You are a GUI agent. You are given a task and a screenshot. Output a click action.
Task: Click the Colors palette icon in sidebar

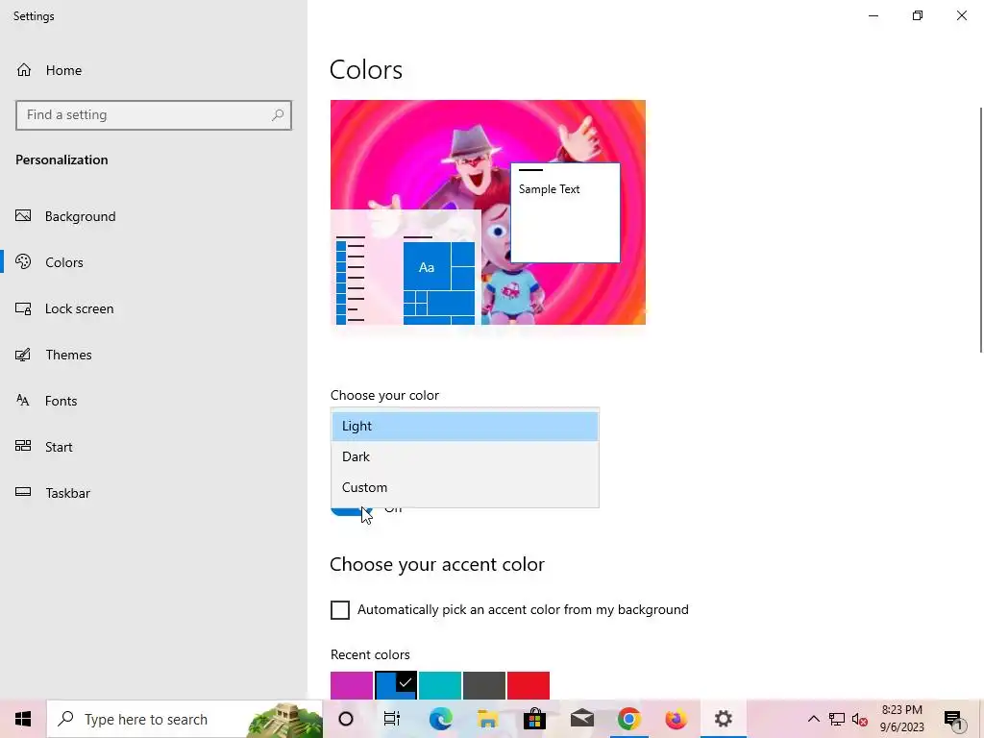(23, 261)
